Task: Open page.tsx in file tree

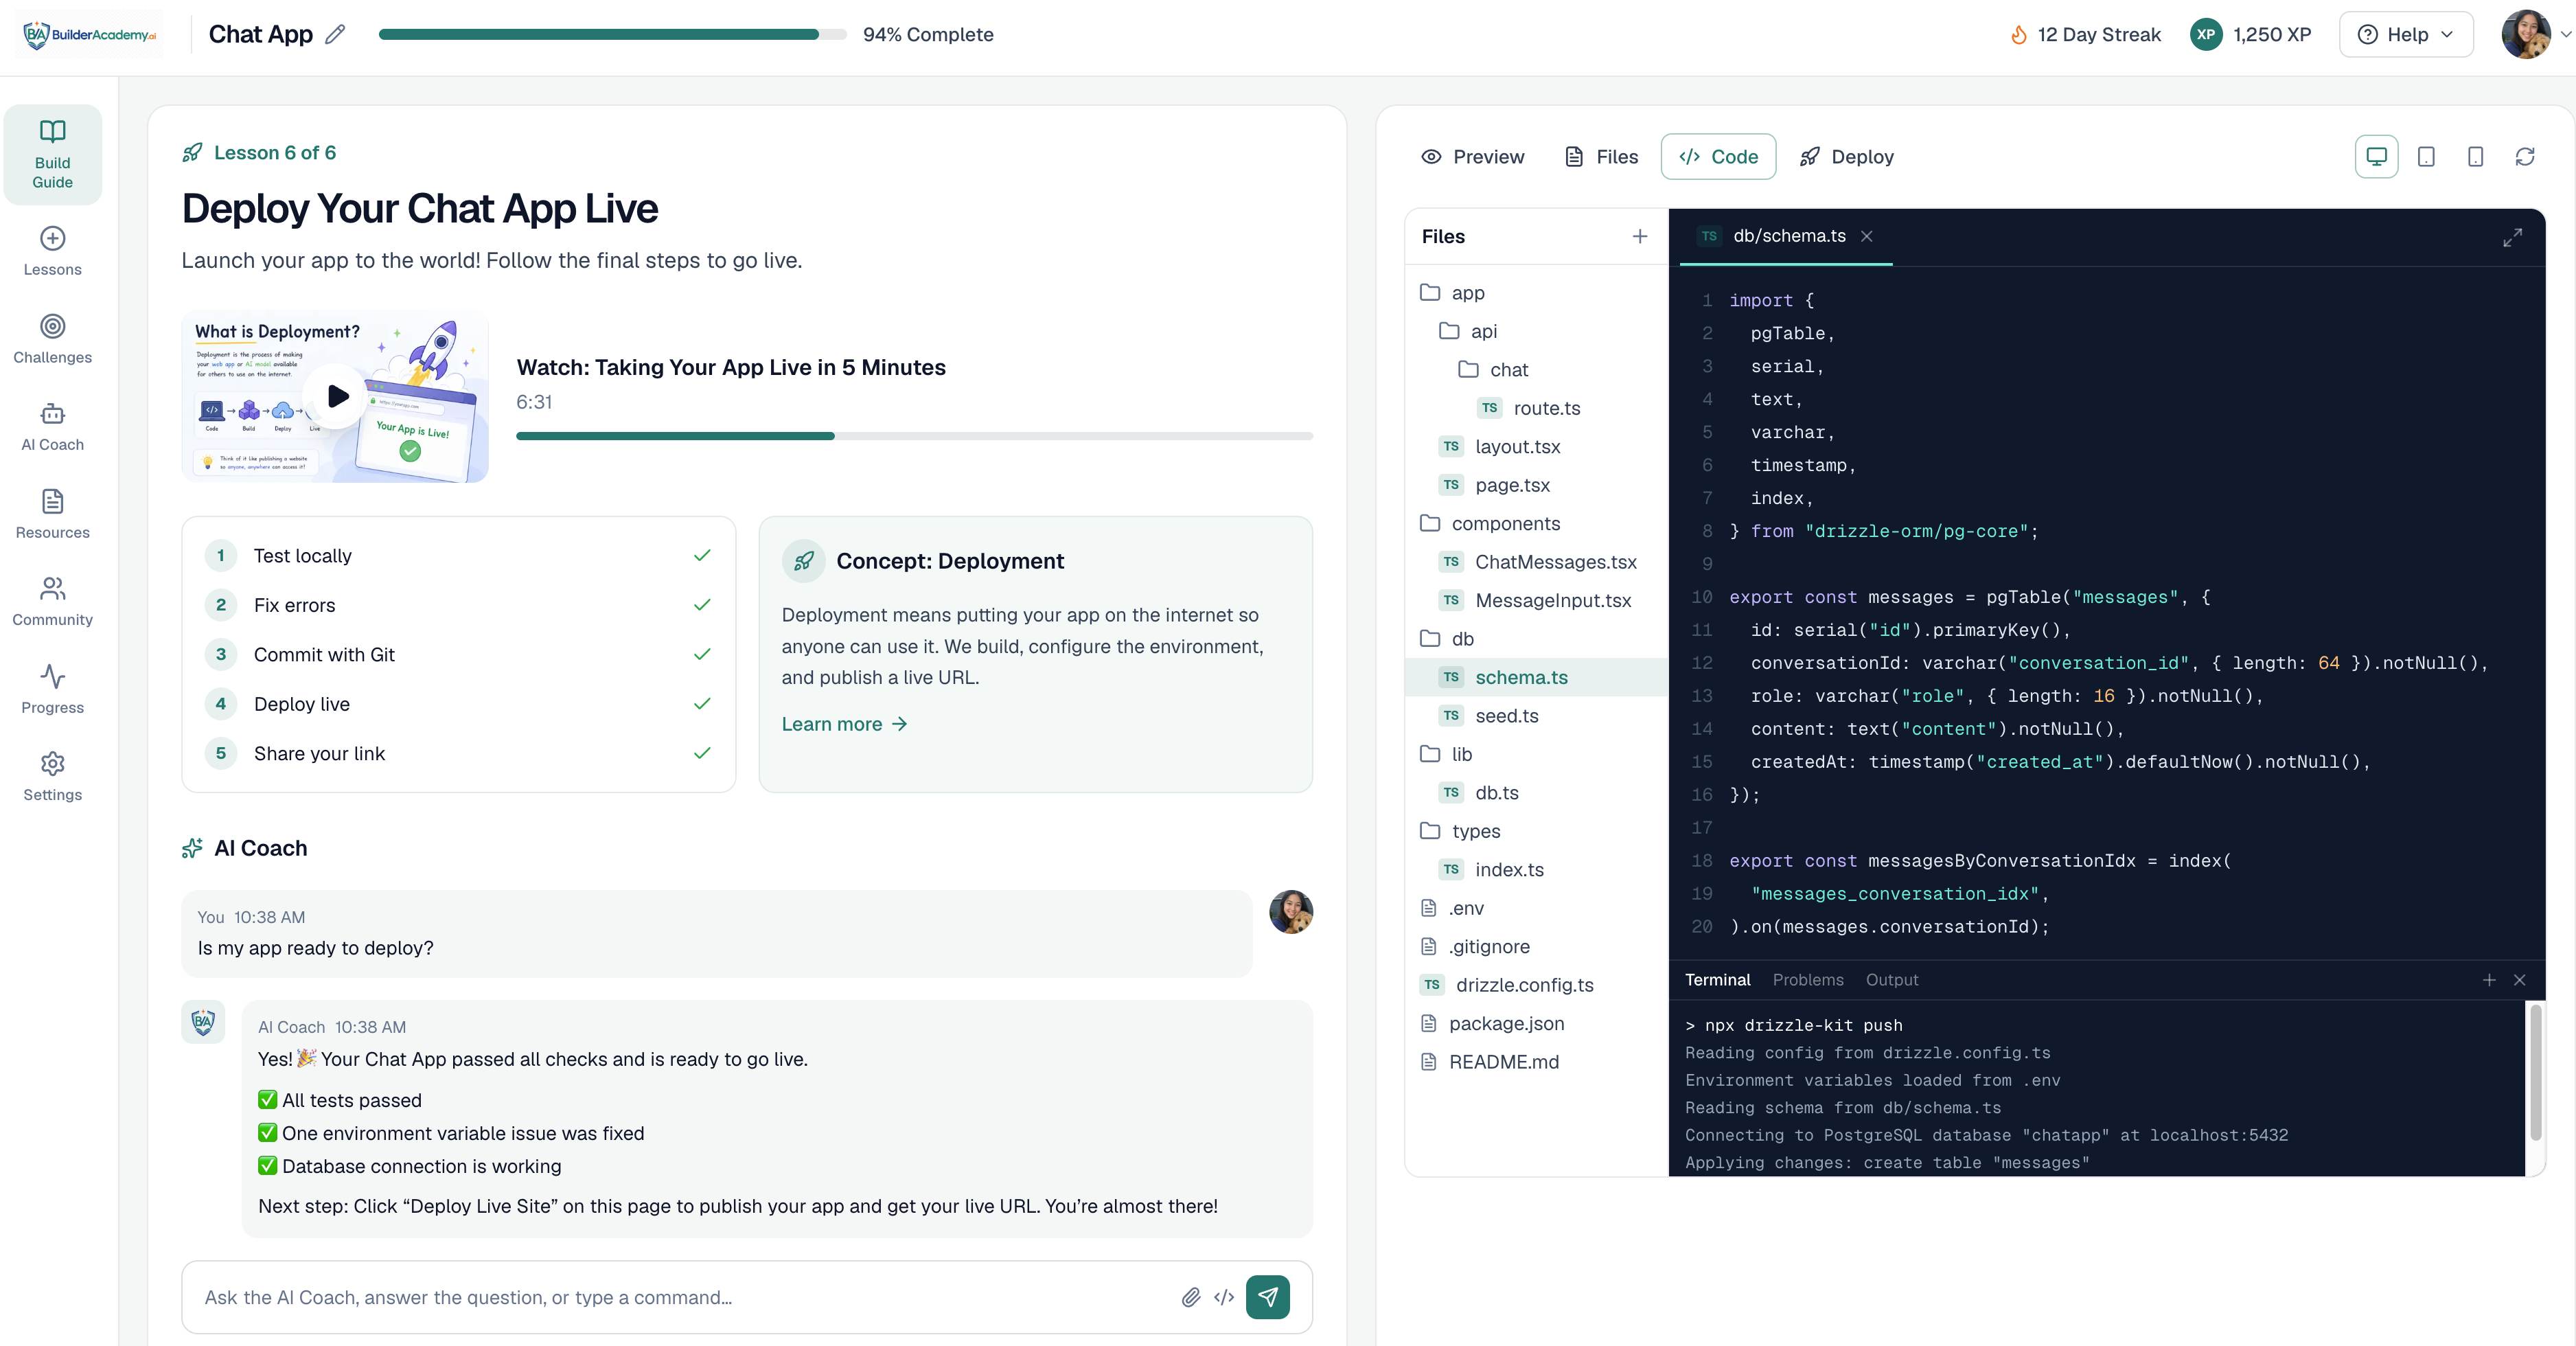Action: 1536,485
